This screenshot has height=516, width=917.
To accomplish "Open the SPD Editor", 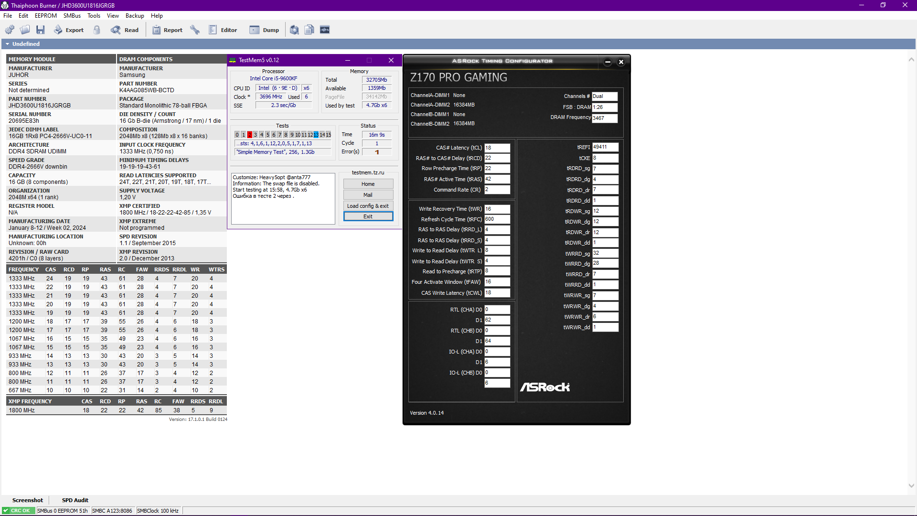I will 223,30.
